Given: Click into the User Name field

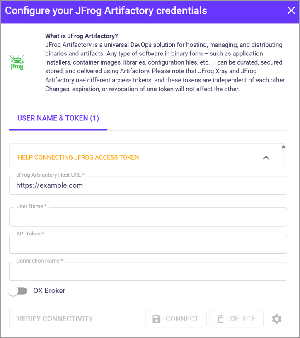Looking at the screenshot, I should pos(148,217).
